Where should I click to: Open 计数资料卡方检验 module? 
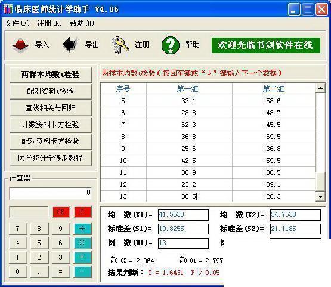pyautogui.click(x=51, y=125)
